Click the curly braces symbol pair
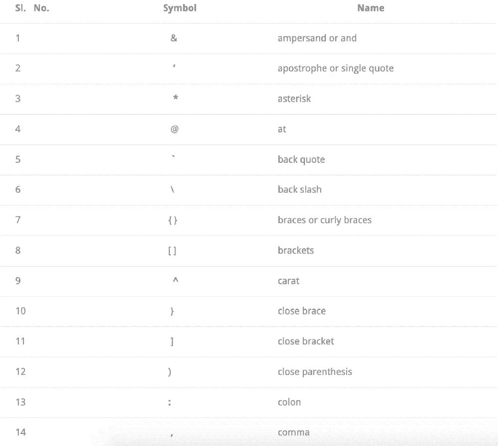498x446 pixels. (172, 220)
